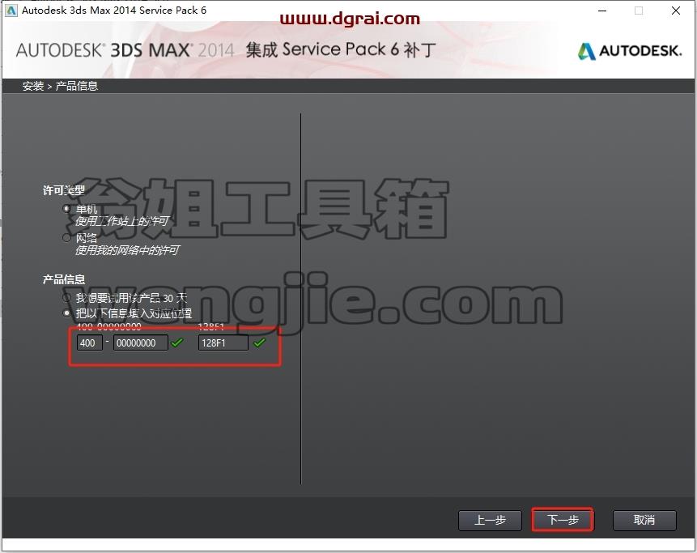The image size is (697, 553).
Task: Click the product key field containing 128F1
Action: [223, 342]
